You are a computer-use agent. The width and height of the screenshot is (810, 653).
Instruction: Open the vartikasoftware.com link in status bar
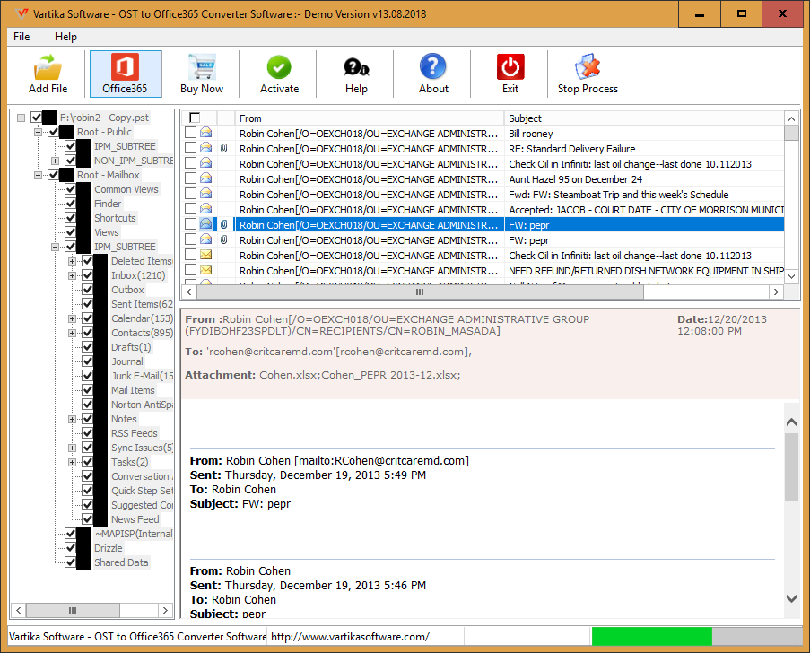coord(350,637)
